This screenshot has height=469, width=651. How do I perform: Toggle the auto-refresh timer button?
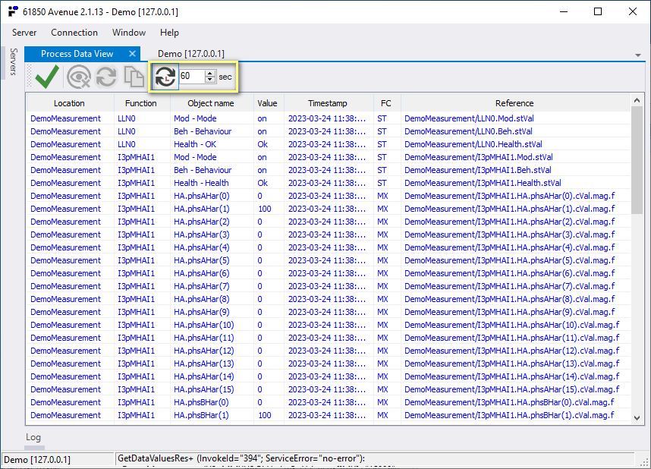[165, 77]
